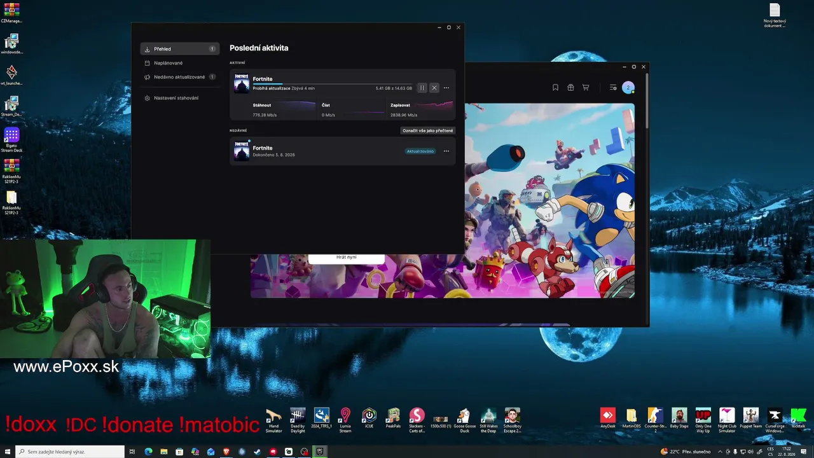Select the Counter-Strike 2 desktop shortcut

(655, 420)
